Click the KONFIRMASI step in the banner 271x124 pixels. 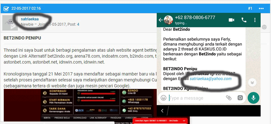[x=58, y=92]
